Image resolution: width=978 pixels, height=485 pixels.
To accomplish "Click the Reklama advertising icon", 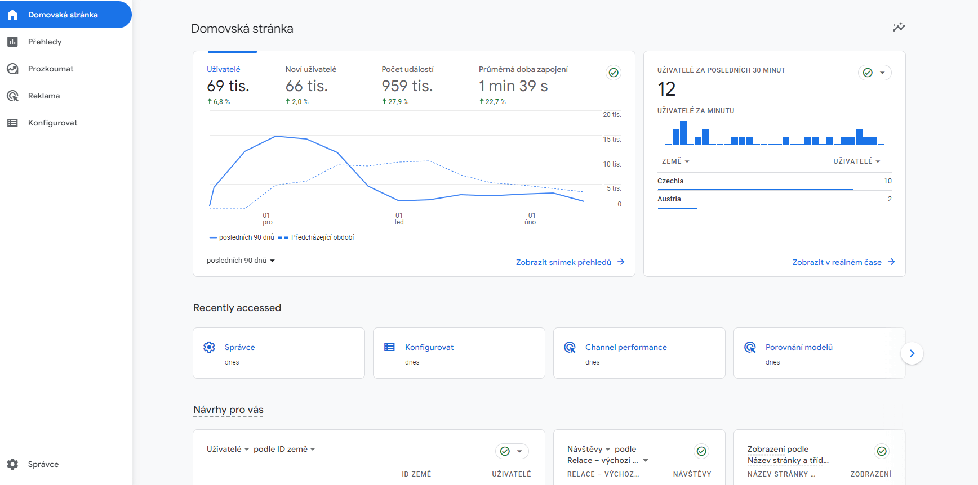I will [x=12, y=96].
